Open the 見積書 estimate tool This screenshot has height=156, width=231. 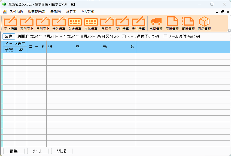coord(107,23)
